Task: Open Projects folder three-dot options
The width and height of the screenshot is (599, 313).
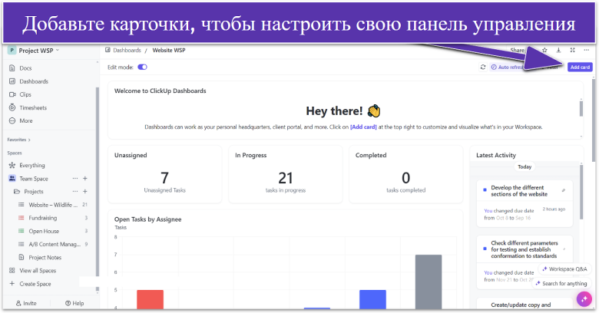Action: [x=75, y=191]
